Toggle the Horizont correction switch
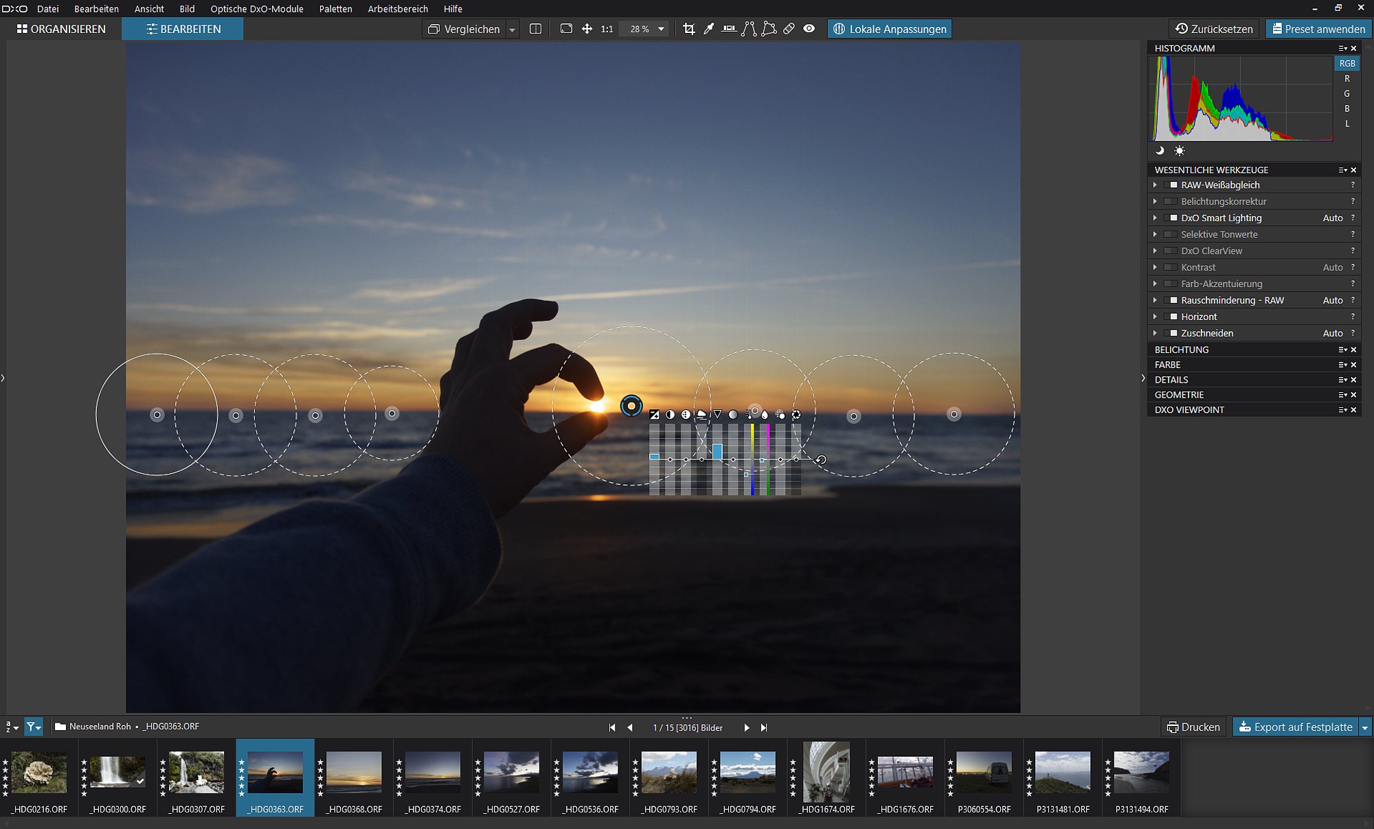Image resolution: width=1374 pixels, height=829 pixels. tap(1171, 317)
